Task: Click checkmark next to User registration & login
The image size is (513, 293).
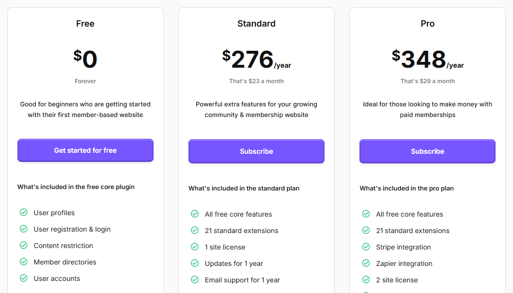Action: pyautogui.click(x=24, y=229)
